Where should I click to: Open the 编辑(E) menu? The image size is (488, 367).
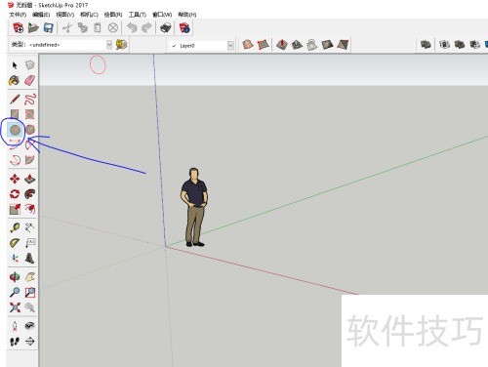pyautogui.click(x=41, y=15)
